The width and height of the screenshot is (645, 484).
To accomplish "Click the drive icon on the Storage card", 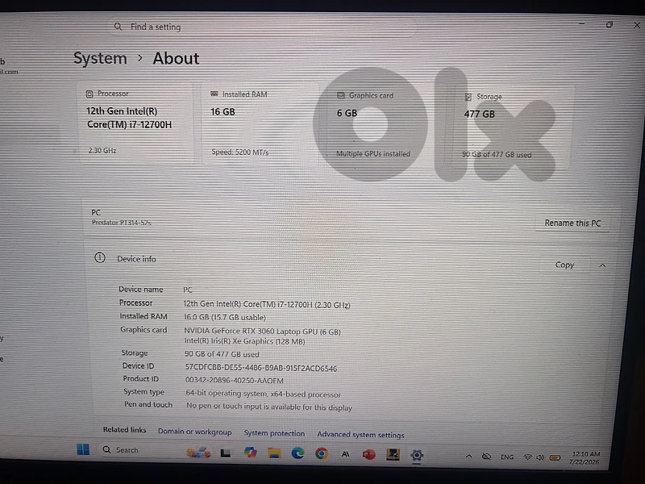I will tap(468, 97).
